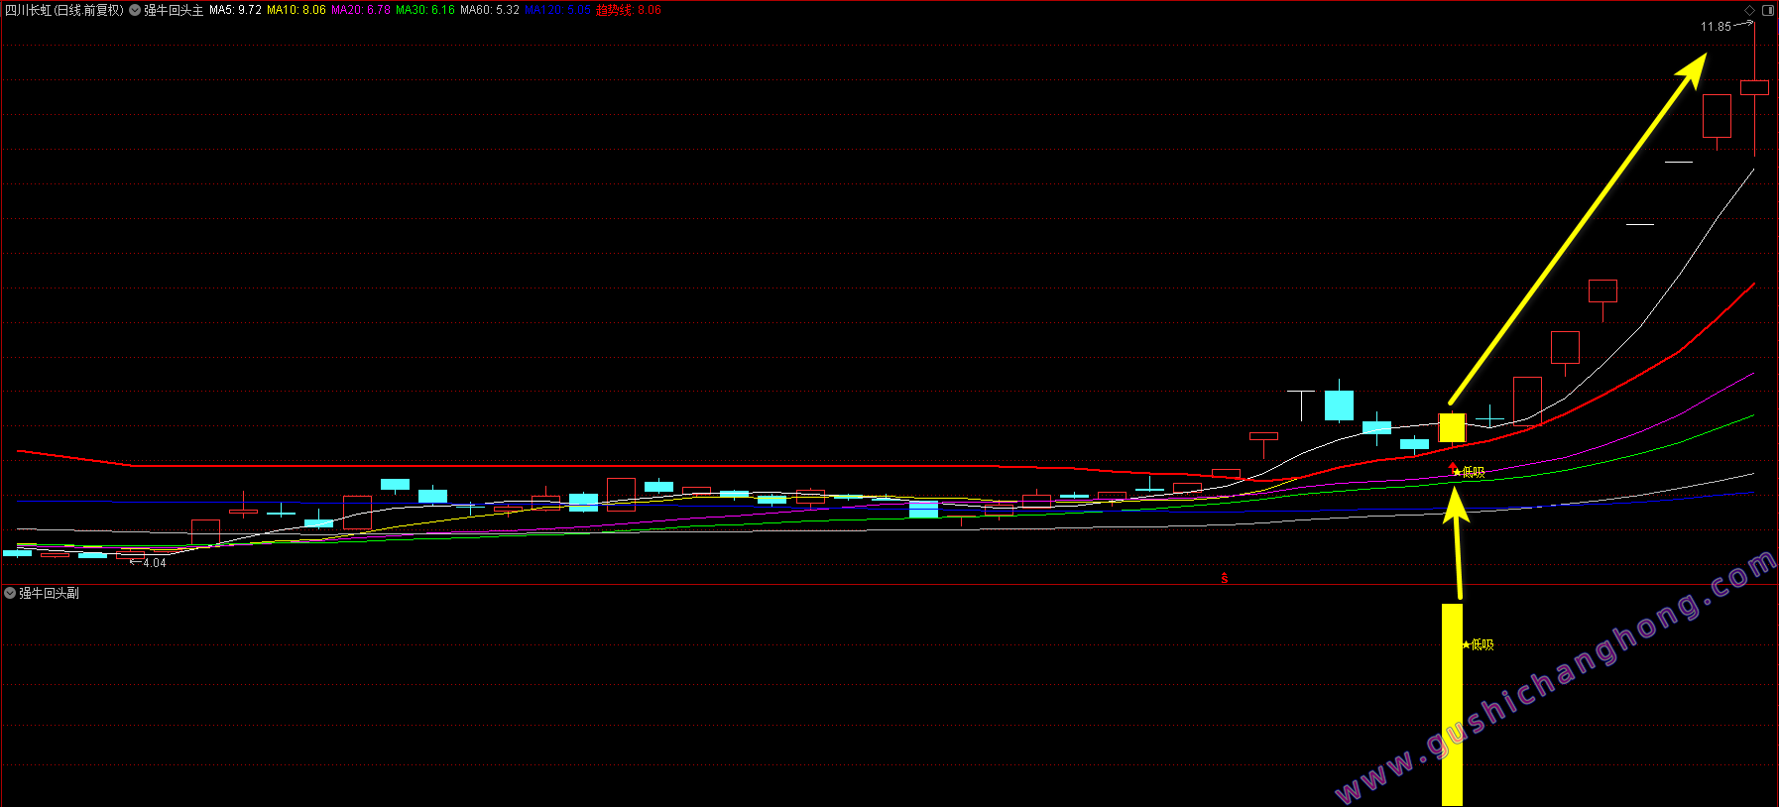Click the magenta MA20: 6.78 label
1779x807 pixels.
tap(361, 10)
